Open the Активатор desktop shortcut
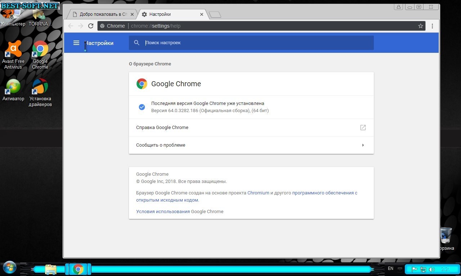 pyautogui.click(x=13, y=90)
